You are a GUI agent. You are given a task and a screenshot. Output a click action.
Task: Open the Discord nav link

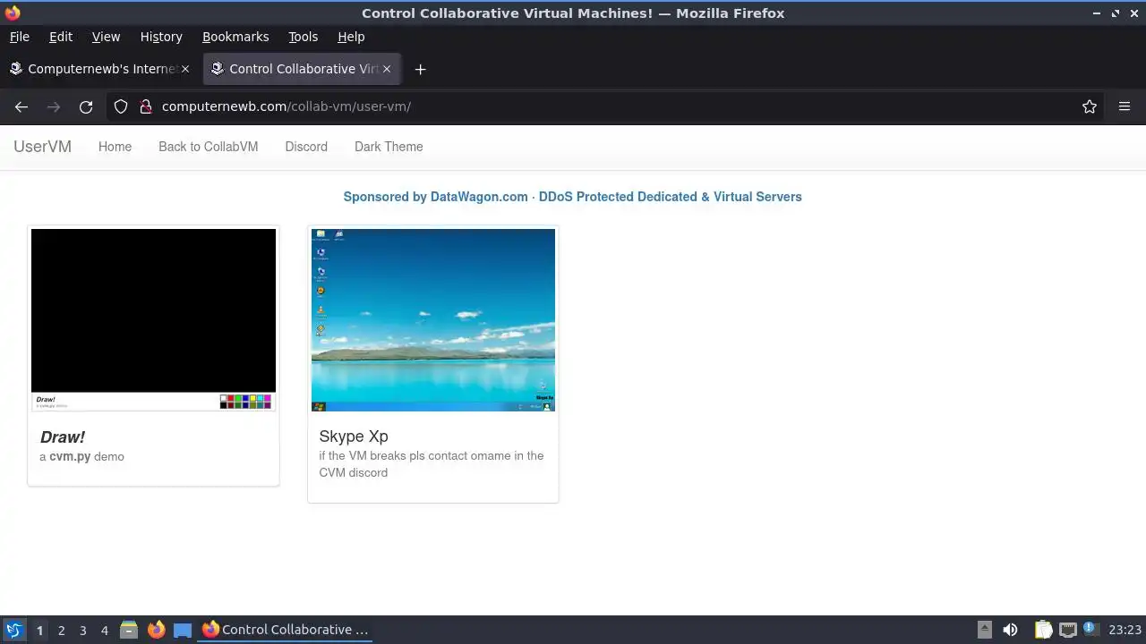pyautogui.click(x=306, y=147)
